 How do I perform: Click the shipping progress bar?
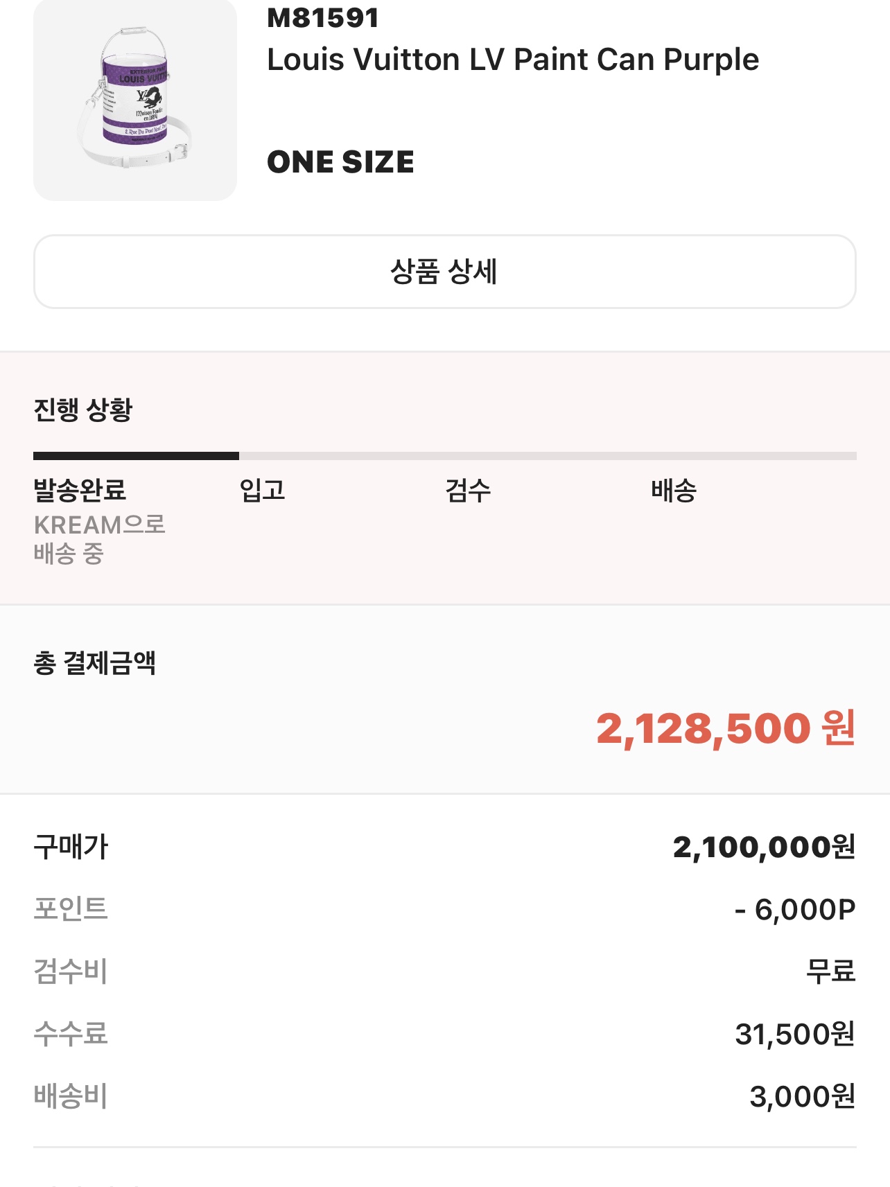click(445, 456)
